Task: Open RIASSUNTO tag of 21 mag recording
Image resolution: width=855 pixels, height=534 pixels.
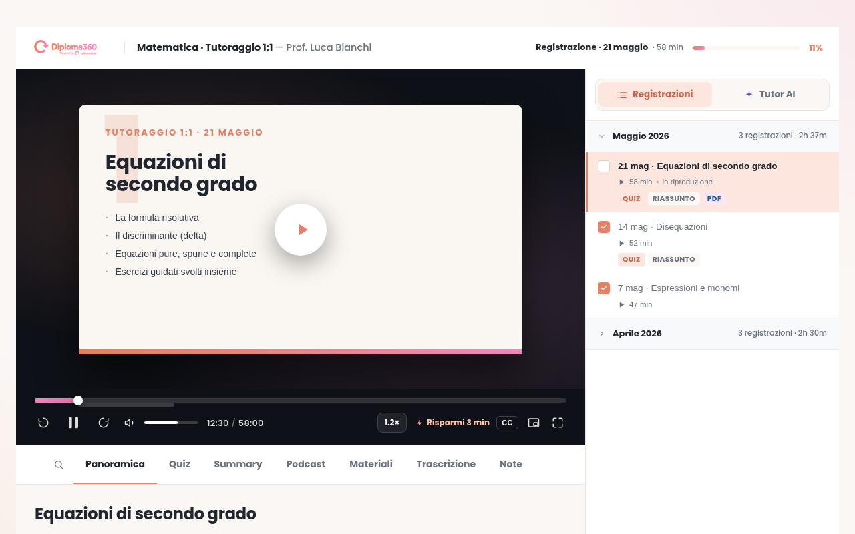Action: pyautogui.click(x=674, y=199)
